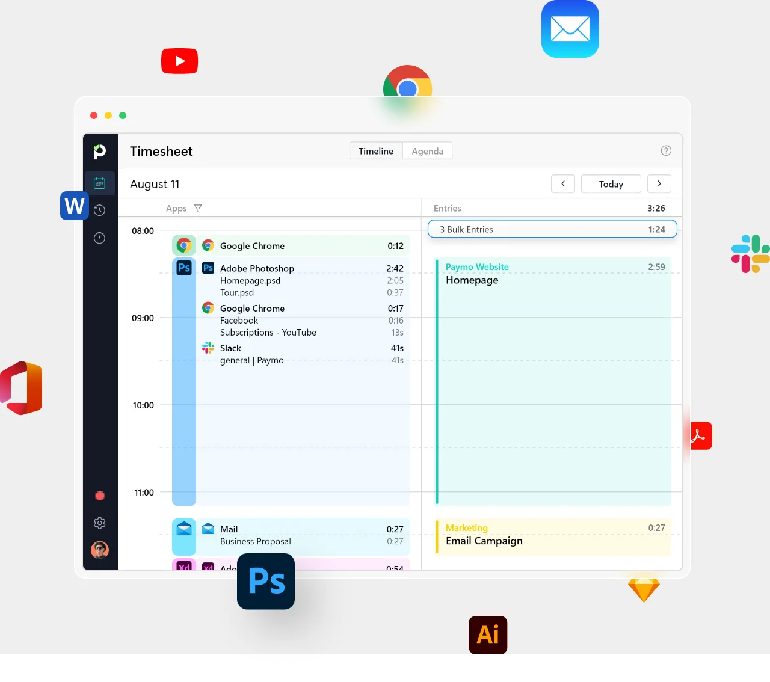Open the stopwatch timer sidebar icon
The width and height of the screenshot is (770, 682).
point(100,238)
